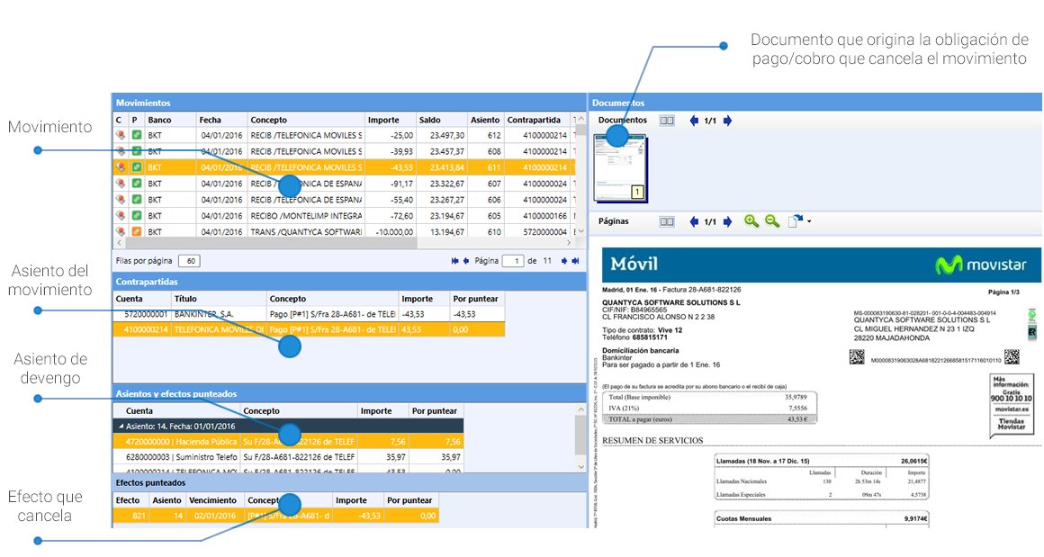Collapse the Asiento: 14. Fecha: 01/01/2016 group
Viewport: 1044px width, 557px height.
121,426
